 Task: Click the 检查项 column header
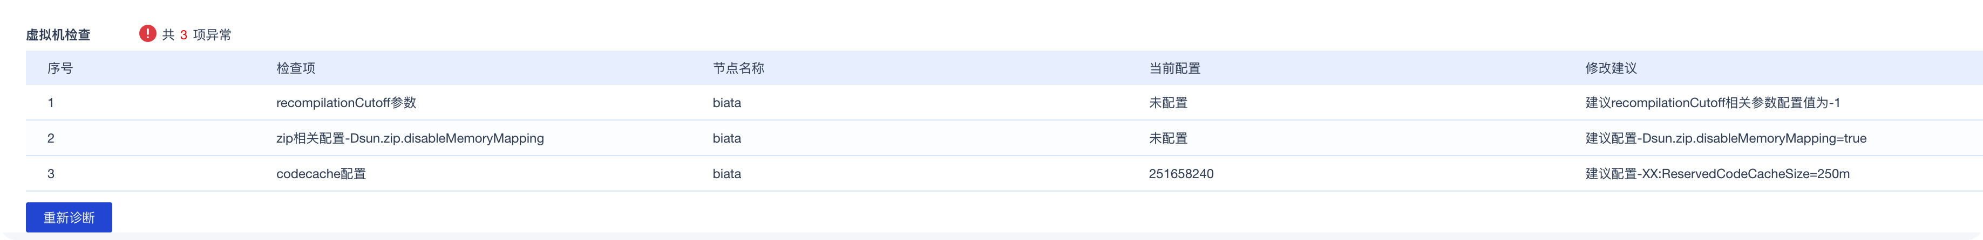click(296, 68)
